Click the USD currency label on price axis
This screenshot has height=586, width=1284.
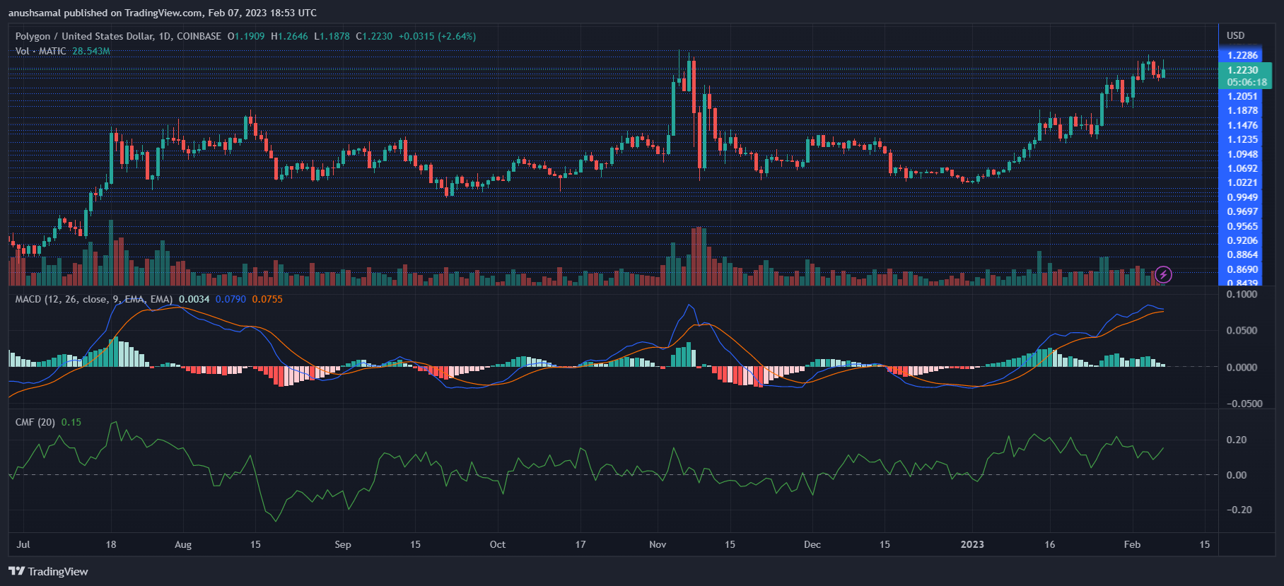tap(1235, 35)
